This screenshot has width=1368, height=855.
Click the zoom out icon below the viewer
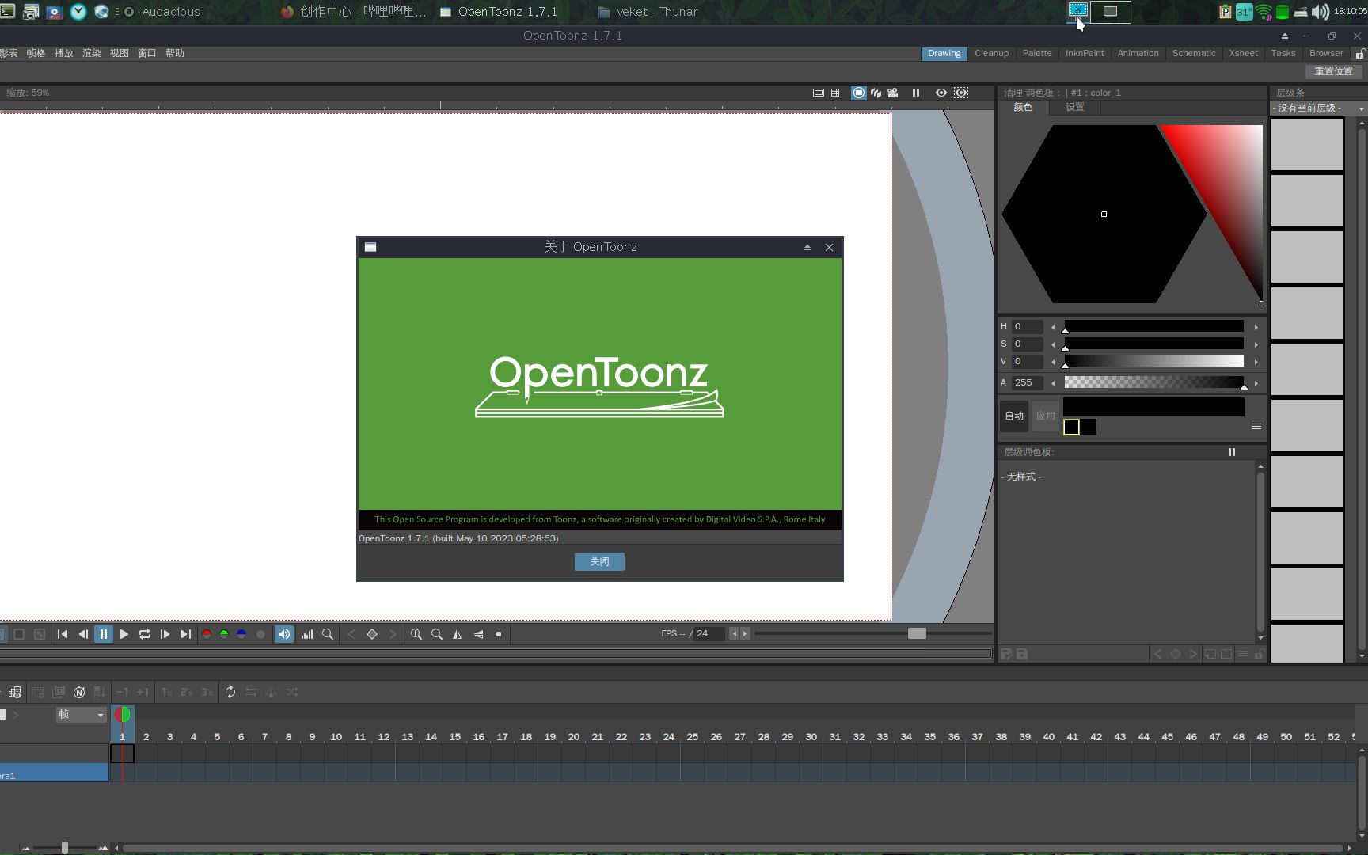pos(437,634)
